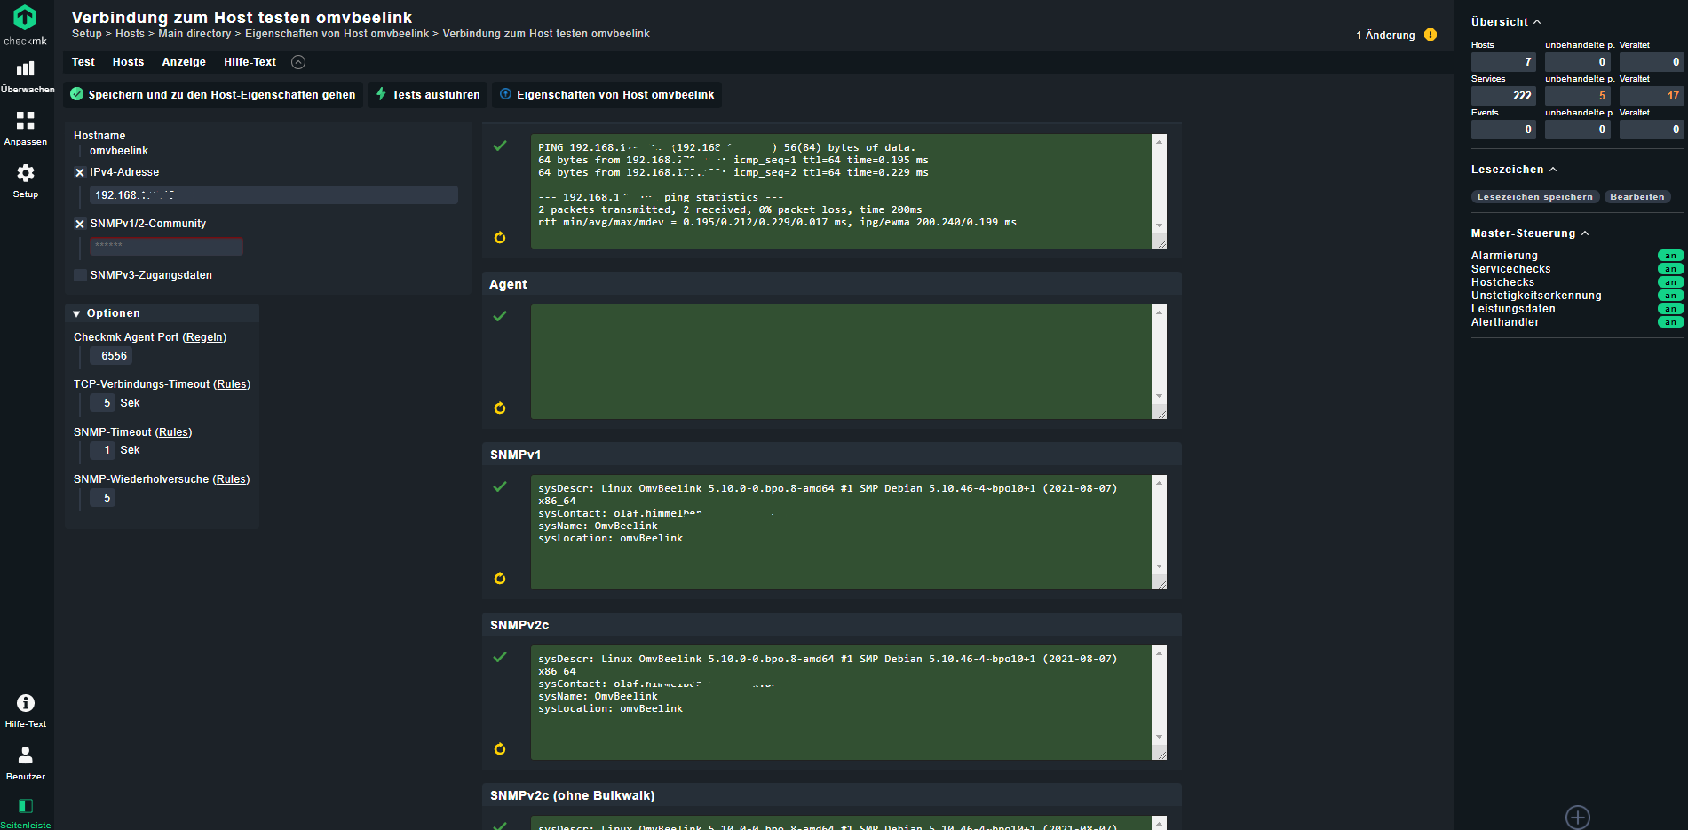Uncheck the SNMPv1/2-Community checkbox

(x=80, y=224)
